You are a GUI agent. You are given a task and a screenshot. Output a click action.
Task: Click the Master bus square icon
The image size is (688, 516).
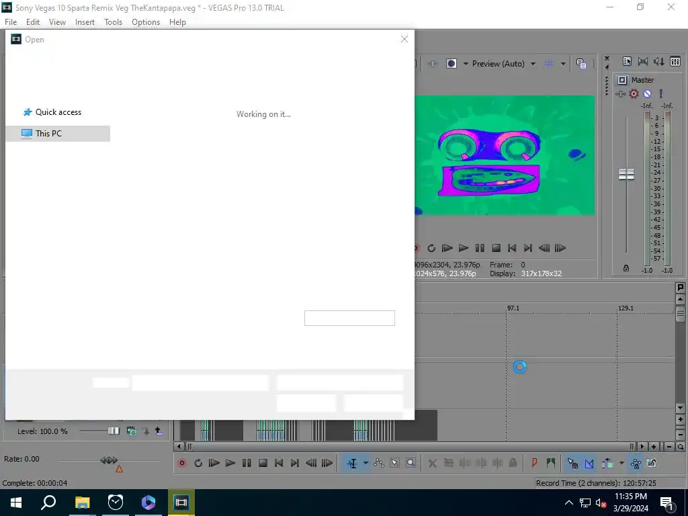coord(622,80)
